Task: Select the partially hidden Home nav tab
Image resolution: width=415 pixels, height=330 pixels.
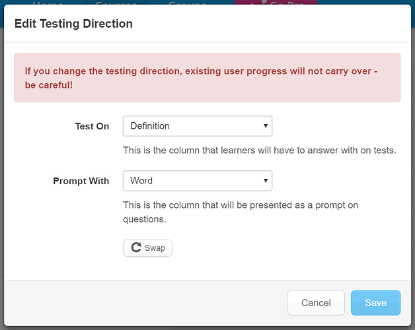Action: tap(48, 3)
